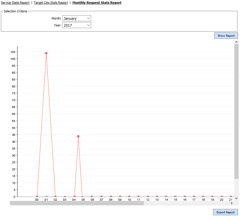Image resolution: width=240 pixels, height=219 pixels.
Task: Click the data point at day 15
Action: tap(175, 197)
